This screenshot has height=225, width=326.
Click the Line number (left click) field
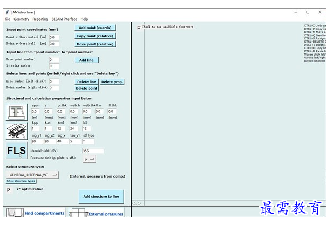pyautogui.click(x=54, y=81)
